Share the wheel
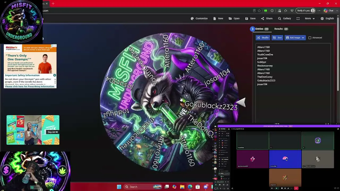Screen dimensions: 340x191 267,19
